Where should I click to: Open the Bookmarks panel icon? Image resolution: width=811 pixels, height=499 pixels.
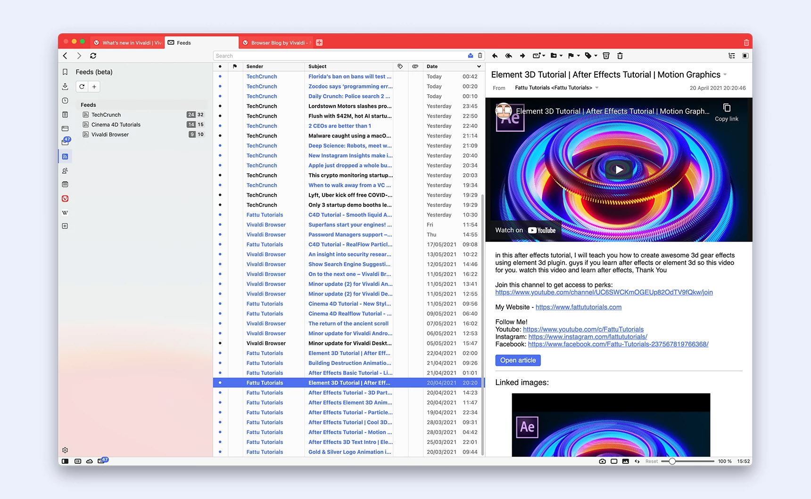pyautogui.click(x=65, y=72)
